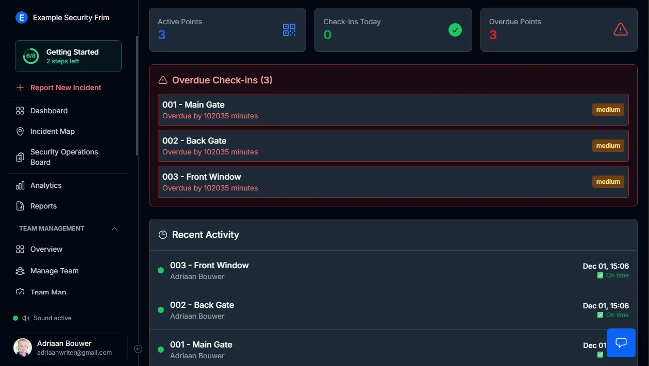Click the On time checkbox for 002 - Back Gate
This screenshot has height=366, width=649.
pyautogui.click(x=600, y=315)
